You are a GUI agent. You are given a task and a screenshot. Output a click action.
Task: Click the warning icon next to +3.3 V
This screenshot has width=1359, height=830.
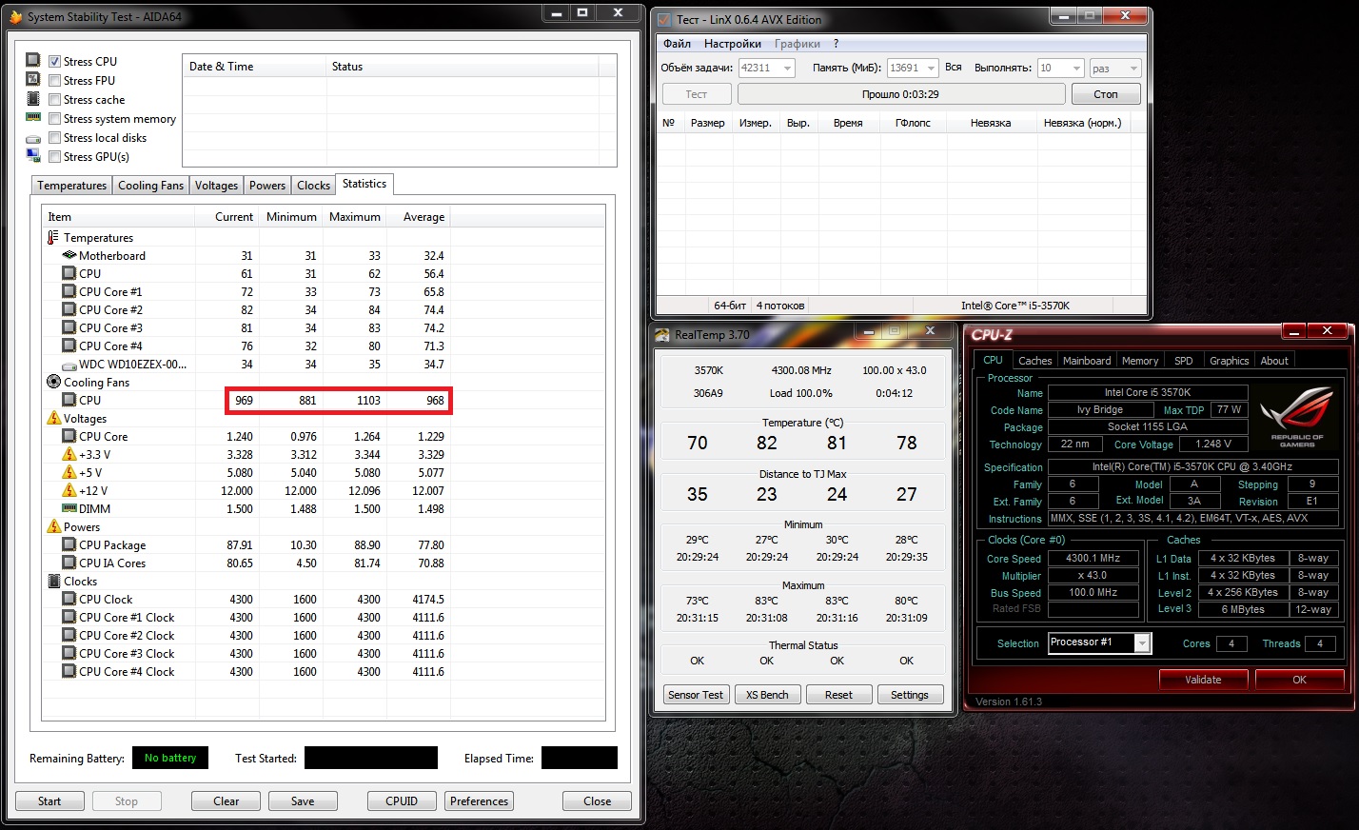pos(69,454)
